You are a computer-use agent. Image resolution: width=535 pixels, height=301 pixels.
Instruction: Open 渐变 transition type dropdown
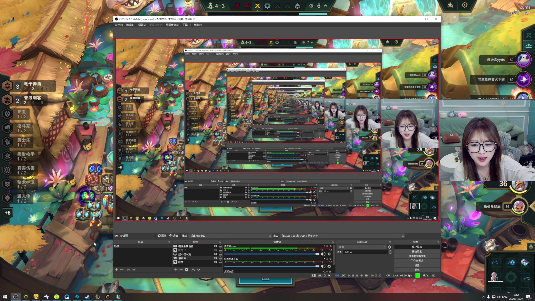tap(362, 247)
